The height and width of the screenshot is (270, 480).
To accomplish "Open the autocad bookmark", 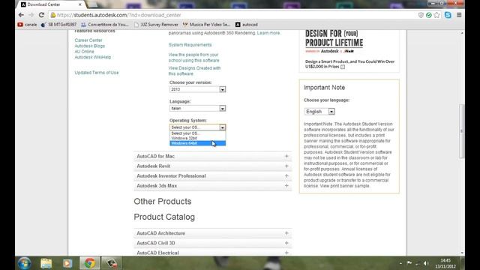I will pos(247,25).
